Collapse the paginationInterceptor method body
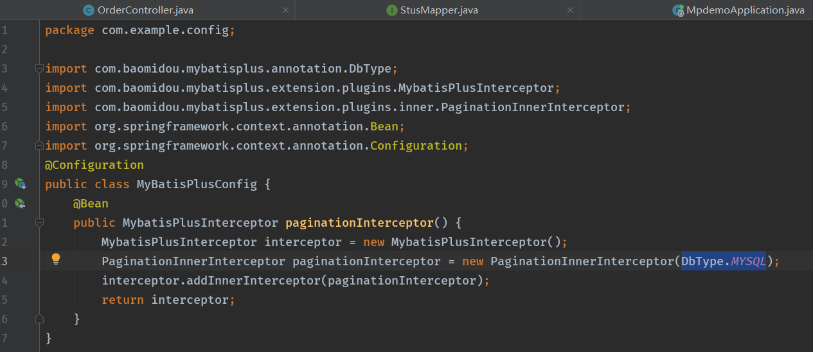813x352 pixels. coord(39,223)
